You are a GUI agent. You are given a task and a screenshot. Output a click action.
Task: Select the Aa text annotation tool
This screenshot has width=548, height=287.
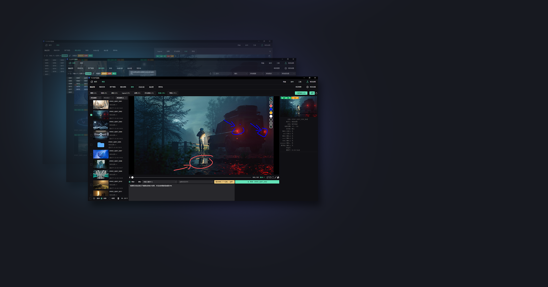(271, 102)
